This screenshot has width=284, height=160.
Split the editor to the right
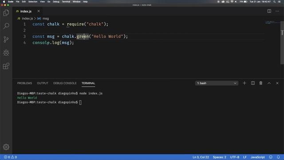point(269,11)
